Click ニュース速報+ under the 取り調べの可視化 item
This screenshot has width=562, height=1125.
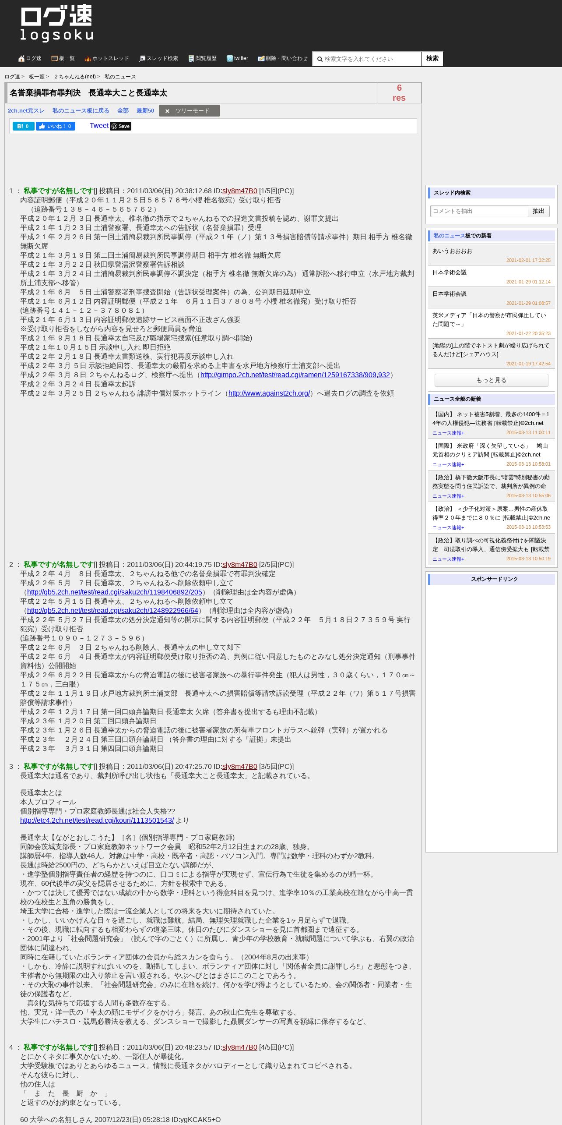pos(448,559)
